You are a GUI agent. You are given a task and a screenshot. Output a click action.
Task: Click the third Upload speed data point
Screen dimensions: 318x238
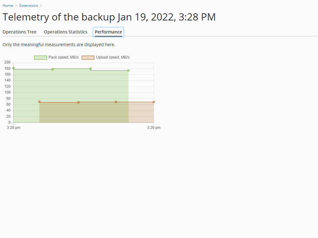(116, 102)
